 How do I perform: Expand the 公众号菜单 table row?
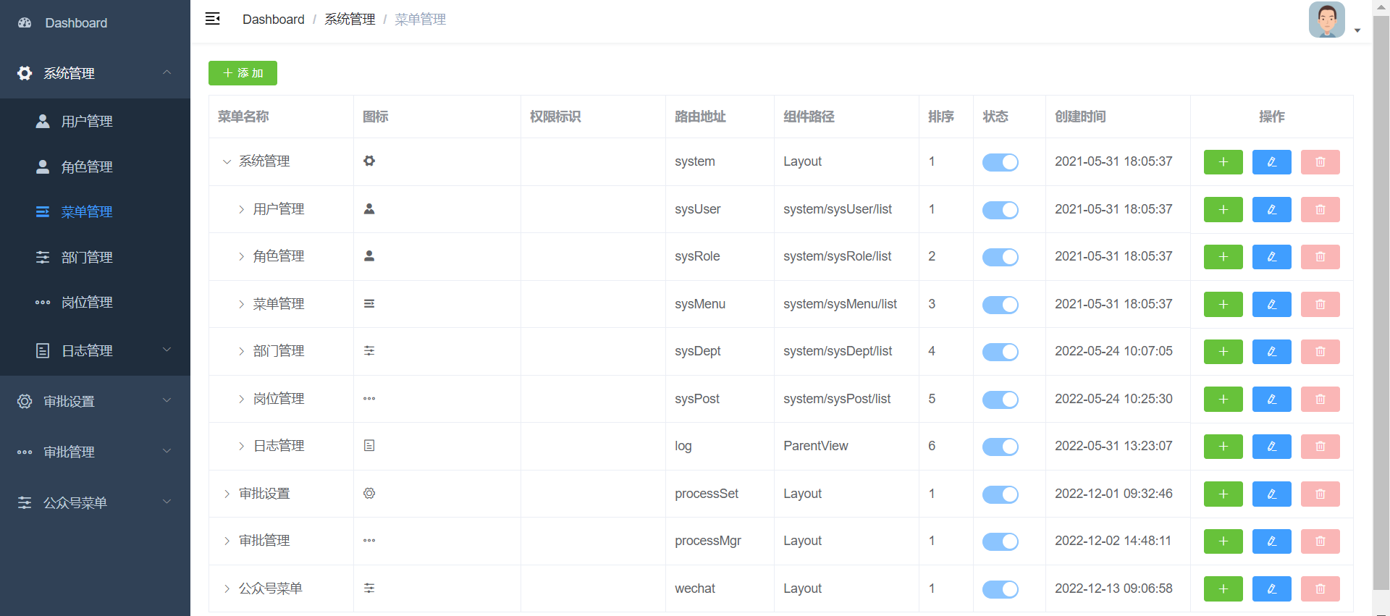pyautogui.click(x=227, y=588)
